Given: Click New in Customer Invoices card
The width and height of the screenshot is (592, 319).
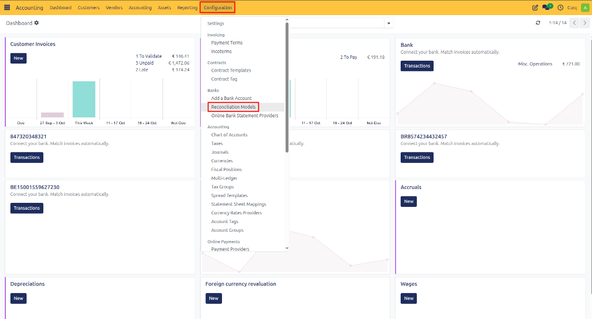Looking at the screenshot, I should tap(18, 58).
